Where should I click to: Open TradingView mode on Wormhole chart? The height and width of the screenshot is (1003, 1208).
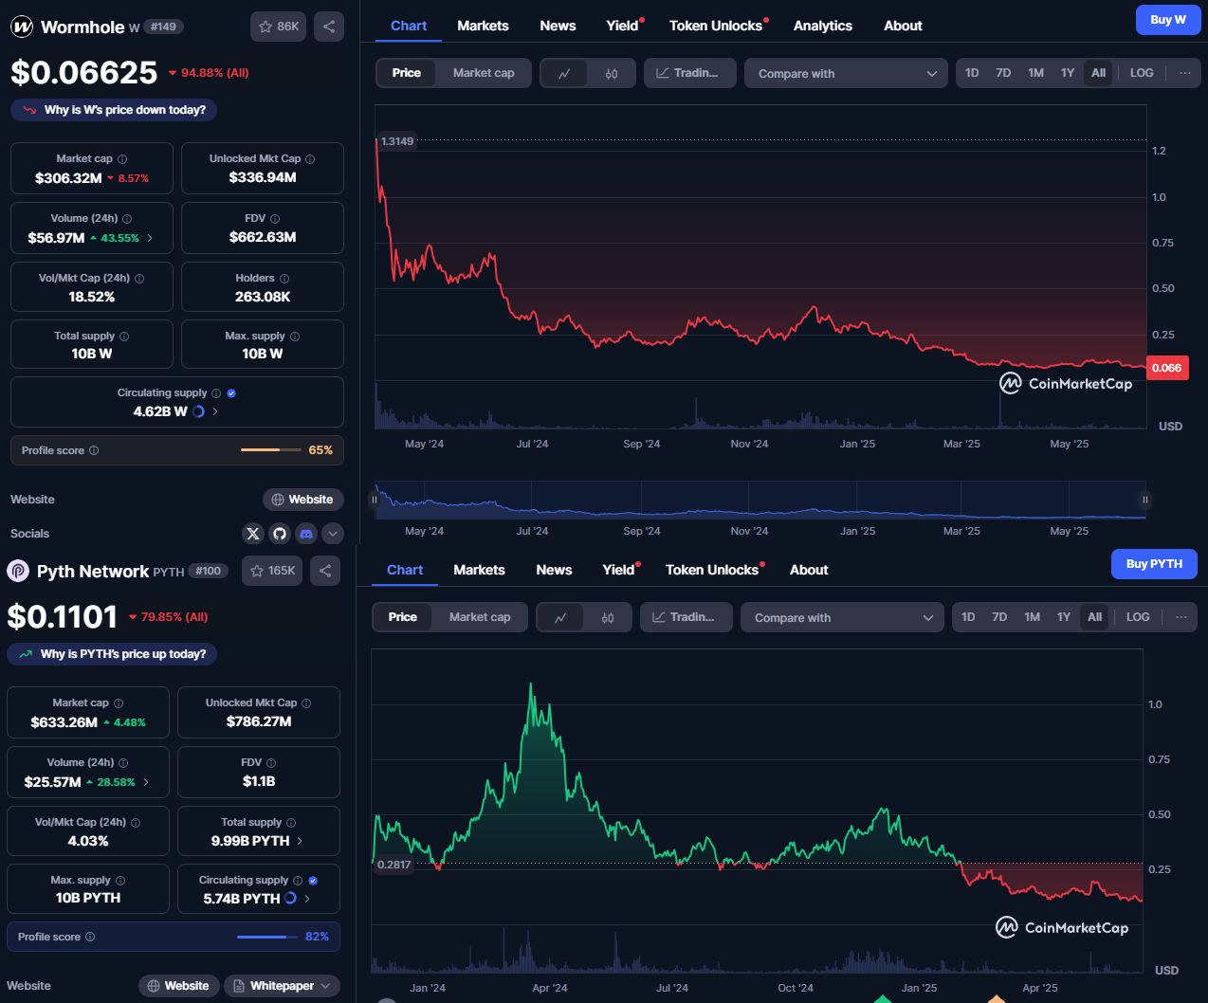pyautogui.click(x=689, y=73)
